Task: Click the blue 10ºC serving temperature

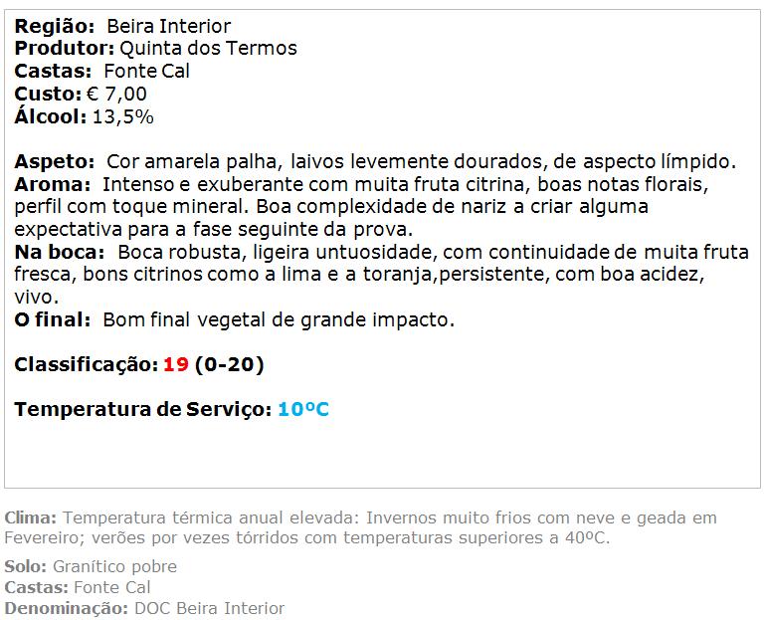Action: pos(303,409)
